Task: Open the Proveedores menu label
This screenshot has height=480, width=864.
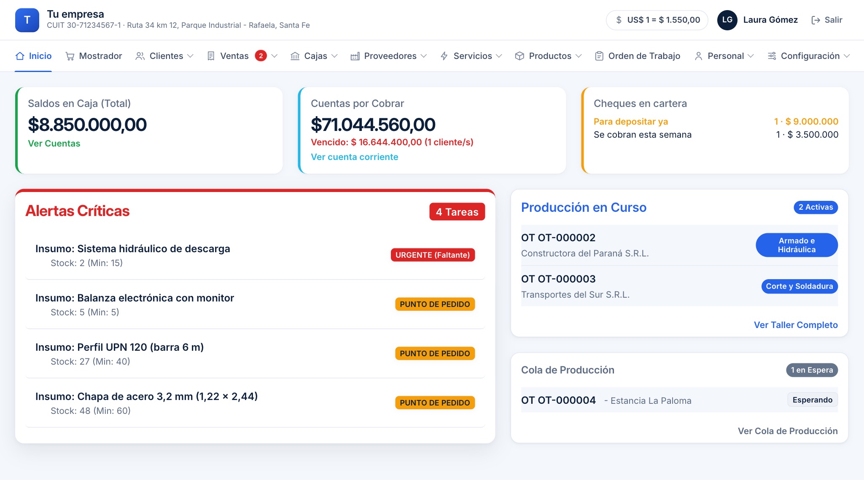Action: point(390,56)
